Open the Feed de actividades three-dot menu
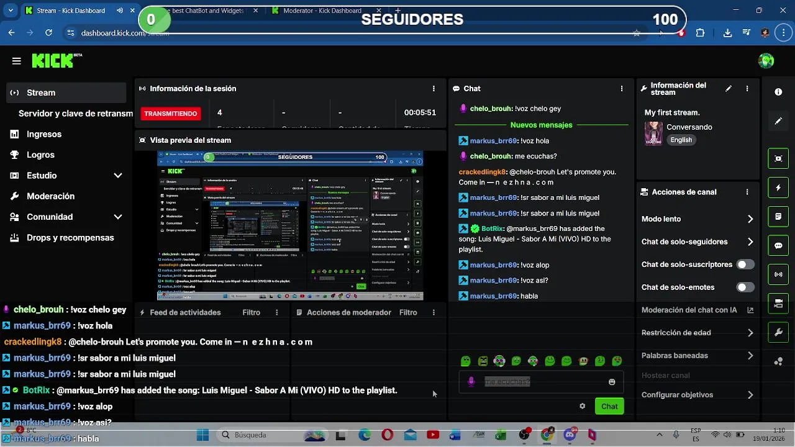The width and height of the screenshot is (795, 447). coord(277,312)
